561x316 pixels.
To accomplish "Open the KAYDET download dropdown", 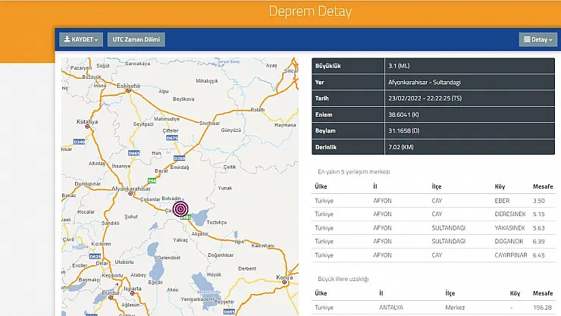I will pyautogui.click(x=82, y=39).
